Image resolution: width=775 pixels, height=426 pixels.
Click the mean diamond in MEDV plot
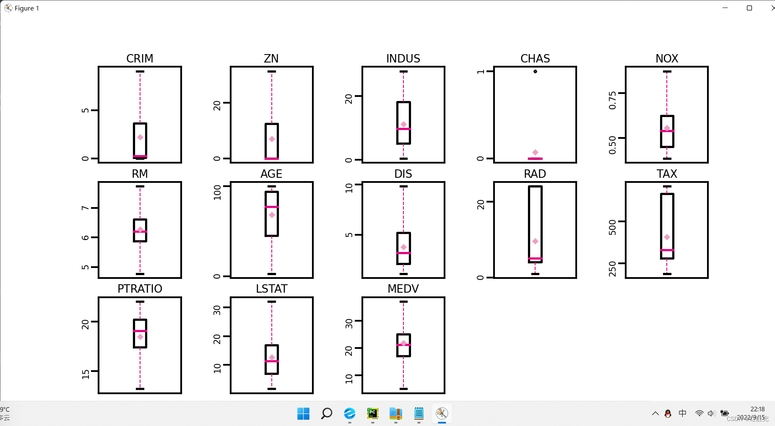pos(403,343)
